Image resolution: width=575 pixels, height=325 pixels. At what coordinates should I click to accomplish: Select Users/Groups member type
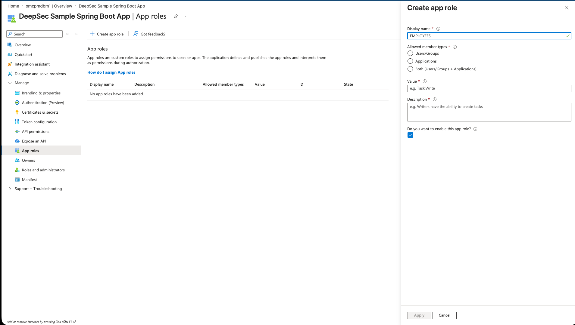[410, 53]
